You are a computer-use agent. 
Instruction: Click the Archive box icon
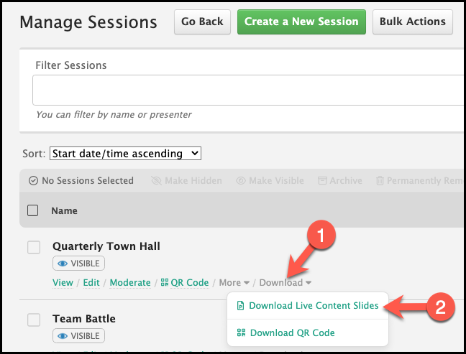tap(322, 180)
